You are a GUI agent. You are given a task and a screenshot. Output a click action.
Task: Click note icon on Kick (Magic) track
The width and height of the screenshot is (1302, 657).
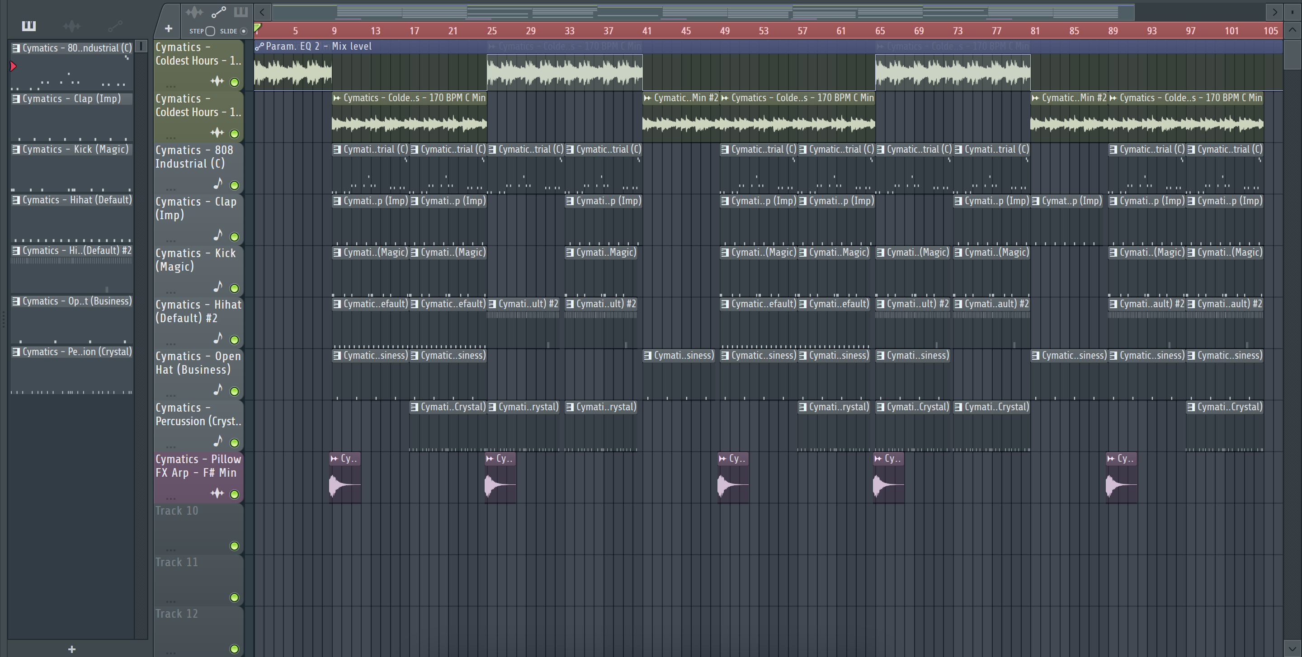218,287
